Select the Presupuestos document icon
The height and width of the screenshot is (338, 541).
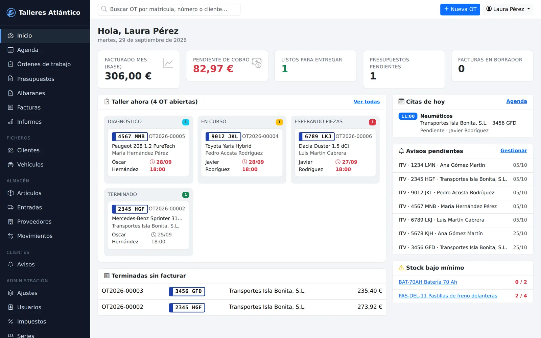click(x=10, y=79)
